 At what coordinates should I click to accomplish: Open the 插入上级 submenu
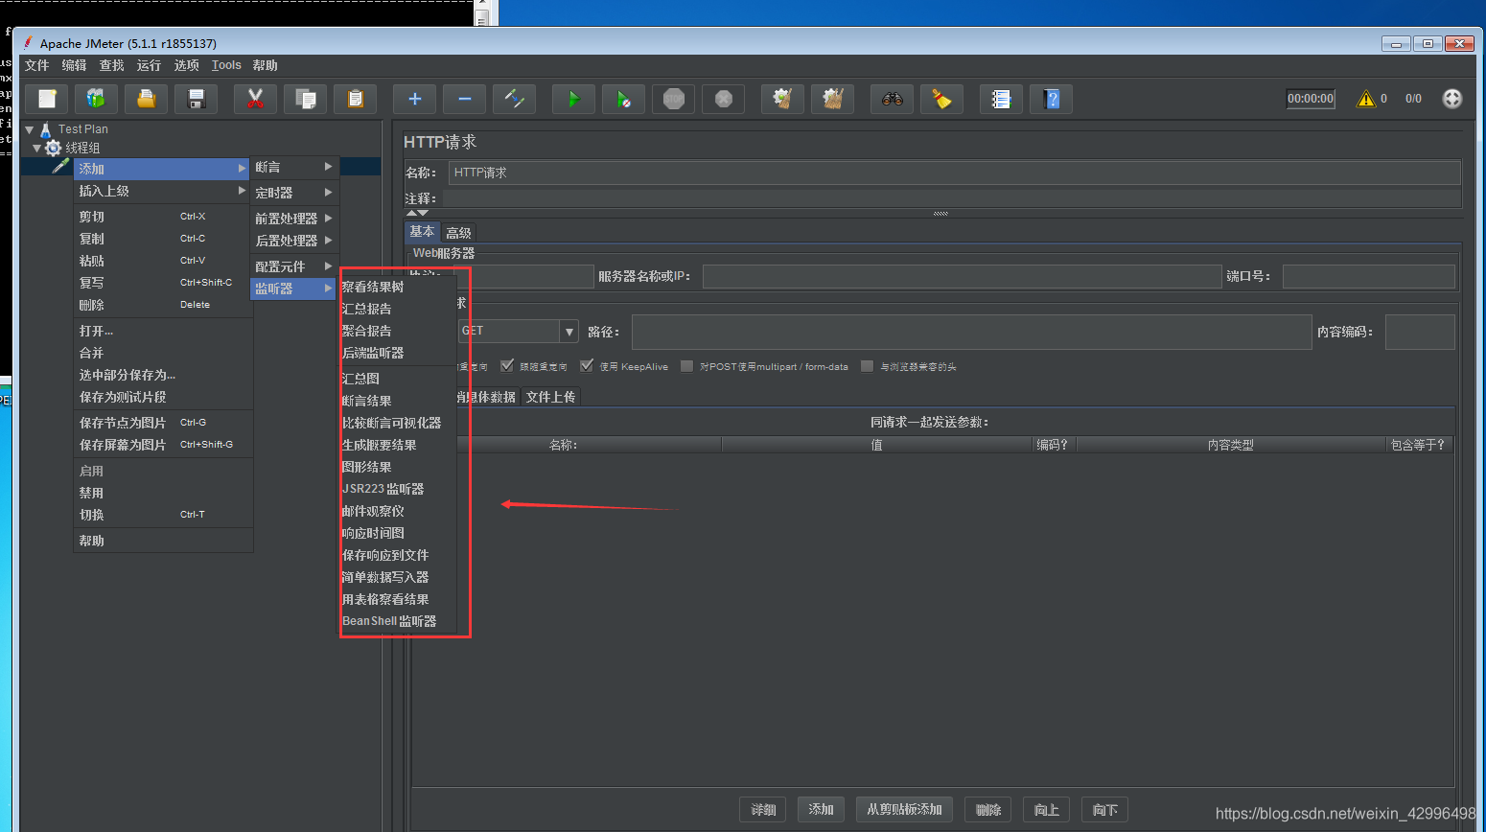(x=162, y=191)
